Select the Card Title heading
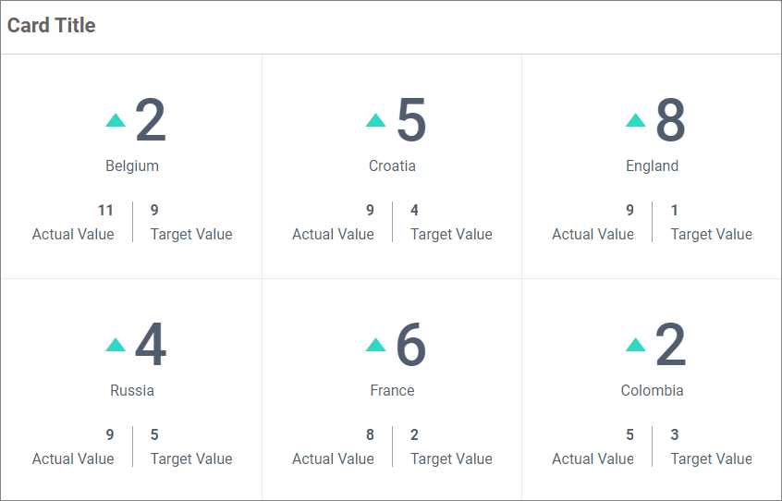 (52, 26)
